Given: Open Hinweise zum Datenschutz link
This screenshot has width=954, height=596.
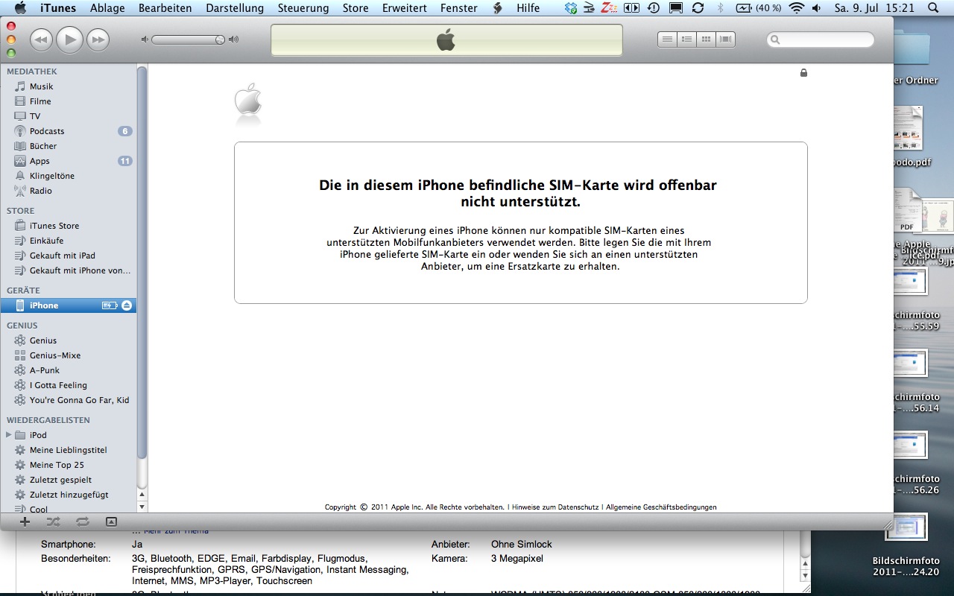Looking at the screenshot, I should (555, 507).
